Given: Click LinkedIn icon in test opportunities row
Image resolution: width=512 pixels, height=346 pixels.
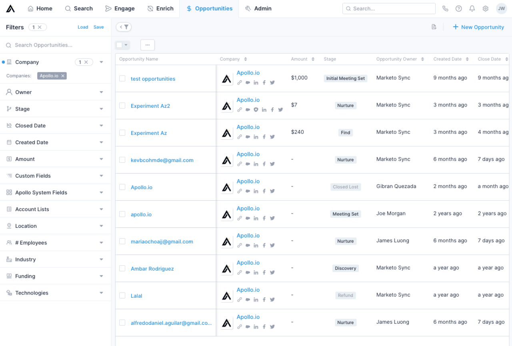Looking at the screenshot, I should (256, 83).
